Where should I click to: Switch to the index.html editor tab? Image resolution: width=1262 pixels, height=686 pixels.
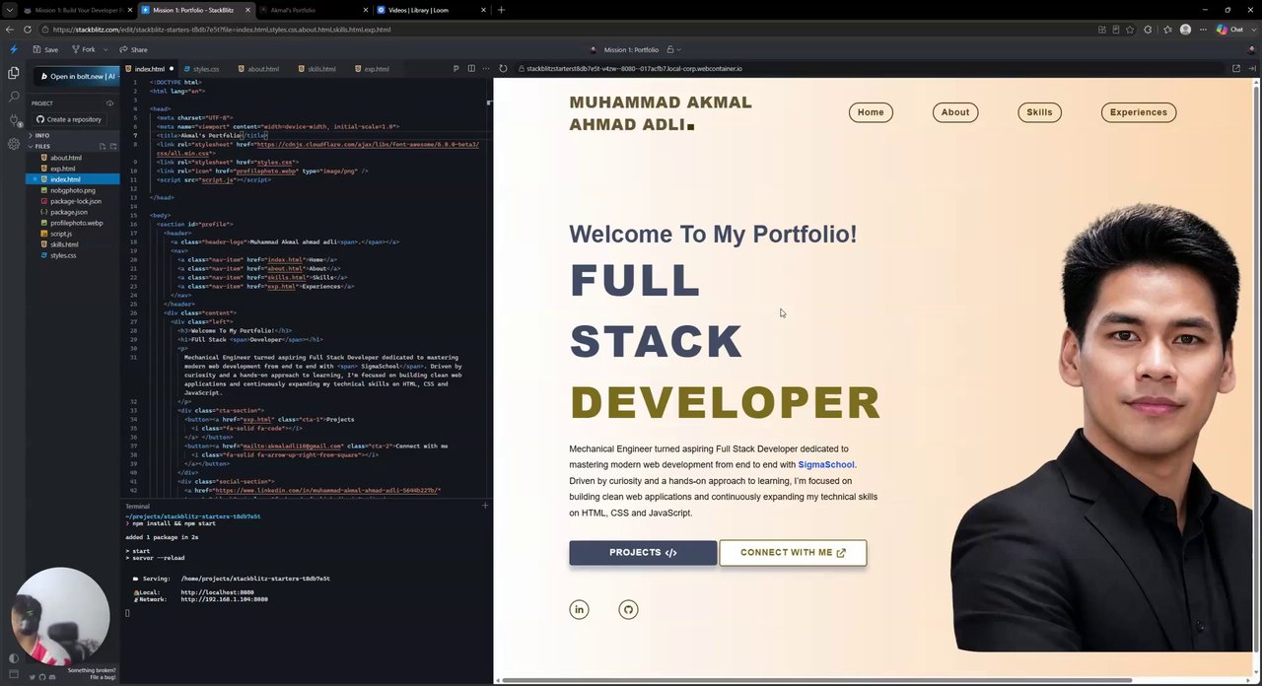pos(150,69)
